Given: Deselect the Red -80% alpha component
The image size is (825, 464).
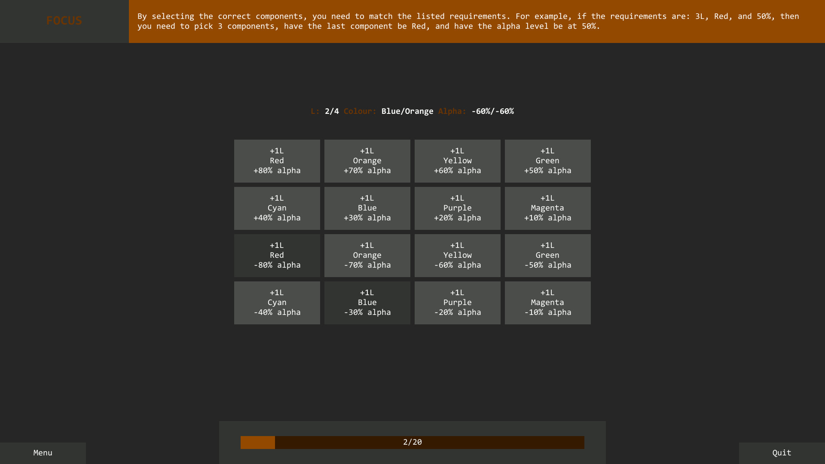Looking at the screenshot, I should (277, 255).
